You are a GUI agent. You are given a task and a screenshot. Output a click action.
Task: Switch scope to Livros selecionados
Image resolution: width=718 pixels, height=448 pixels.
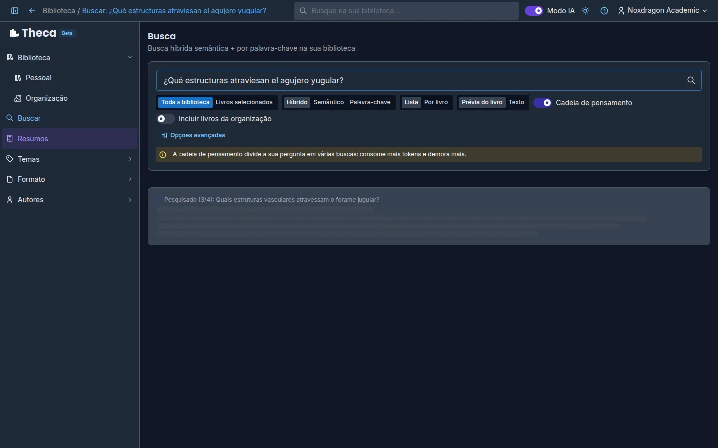point(244,102)
